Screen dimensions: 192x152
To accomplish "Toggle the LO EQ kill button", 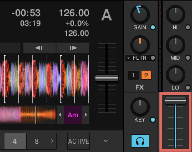I will pos(188,88).
